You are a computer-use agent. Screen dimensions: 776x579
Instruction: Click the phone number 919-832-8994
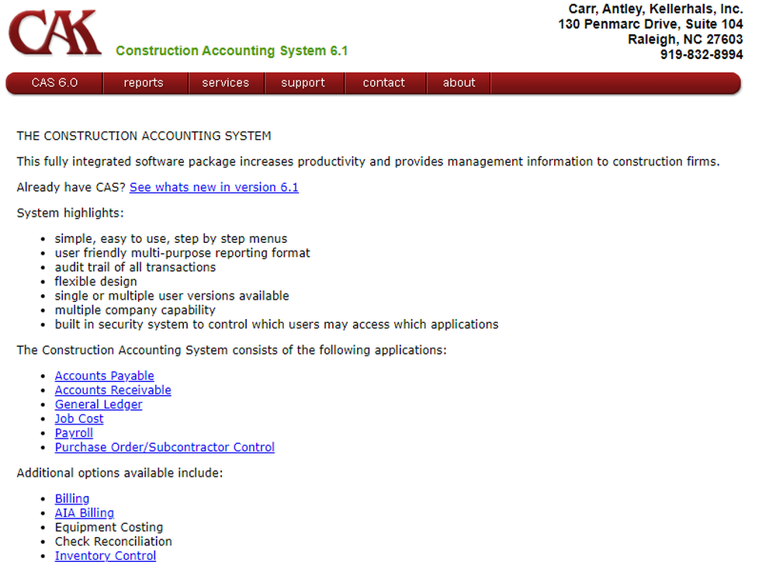[x=702, y=54]
